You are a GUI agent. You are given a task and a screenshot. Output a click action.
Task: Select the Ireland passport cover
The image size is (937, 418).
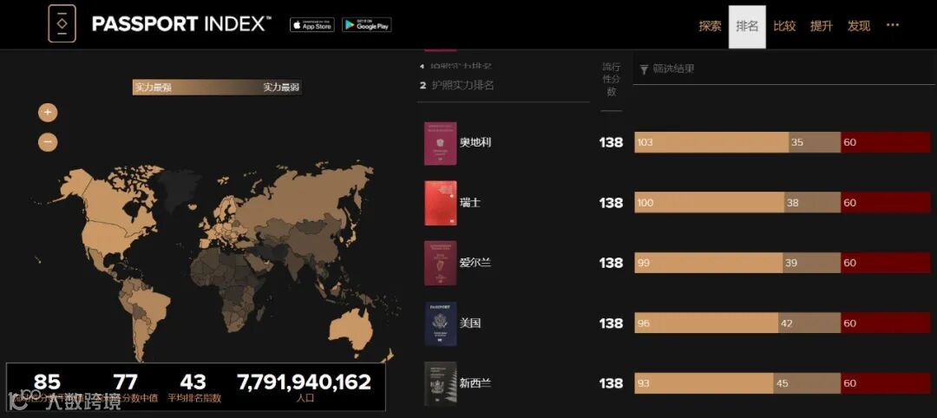[441, 263]
